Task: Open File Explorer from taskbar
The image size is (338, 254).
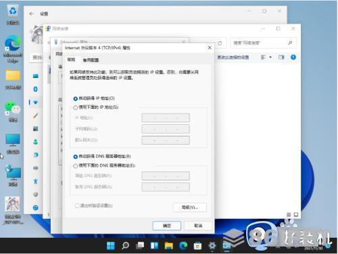Action: point(169,246)
